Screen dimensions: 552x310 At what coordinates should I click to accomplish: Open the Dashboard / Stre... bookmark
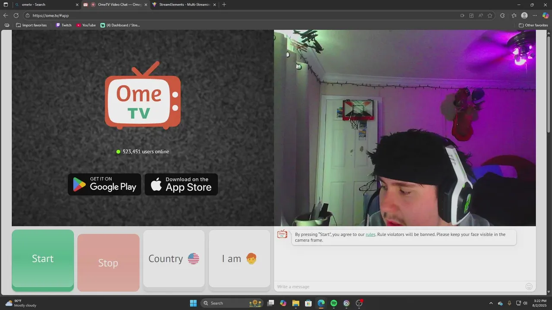120,25
